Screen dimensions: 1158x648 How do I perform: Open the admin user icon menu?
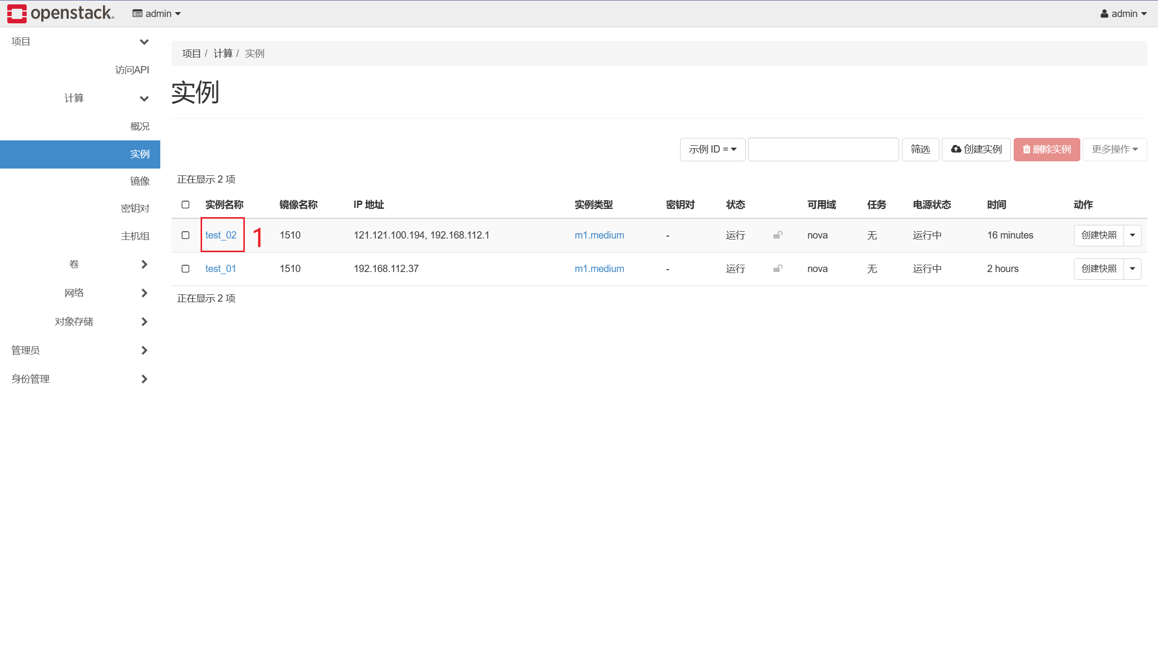pyautogui.click(x=1104, y=14)
